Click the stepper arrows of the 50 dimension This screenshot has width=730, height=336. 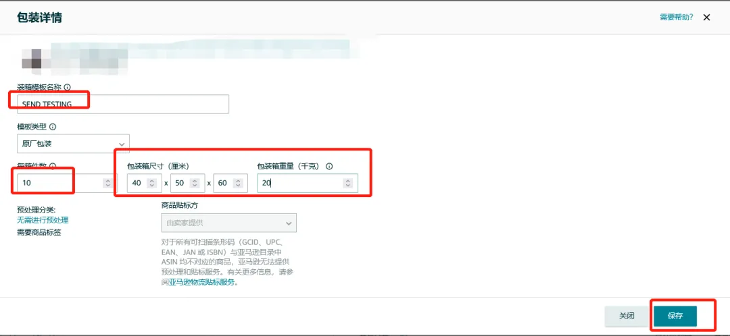[x=195, y=183]
